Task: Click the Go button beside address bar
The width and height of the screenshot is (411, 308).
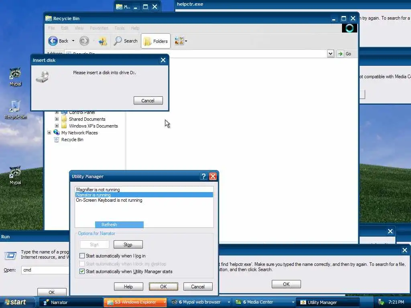Action: (344, 54)
